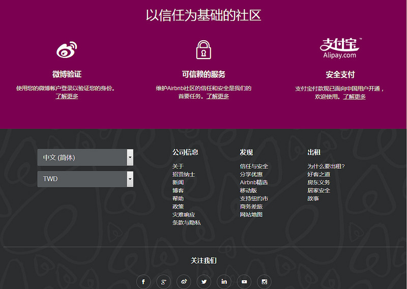
Task: Open the 居家安全 link
Action: point(319,190)
